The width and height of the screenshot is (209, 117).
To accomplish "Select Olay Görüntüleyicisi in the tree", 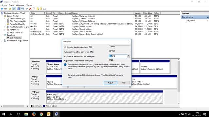I will click(18, 21).
